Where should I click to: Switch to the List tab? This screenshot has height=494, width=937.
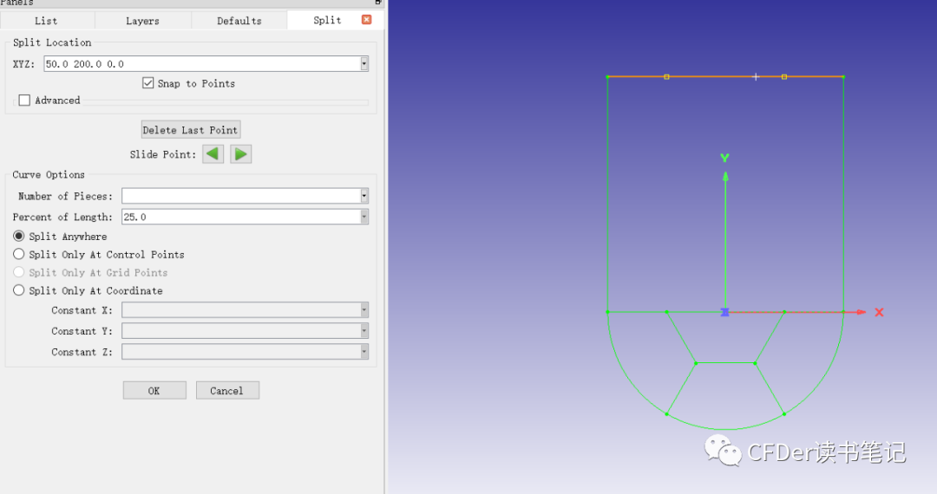coord(47,21)
